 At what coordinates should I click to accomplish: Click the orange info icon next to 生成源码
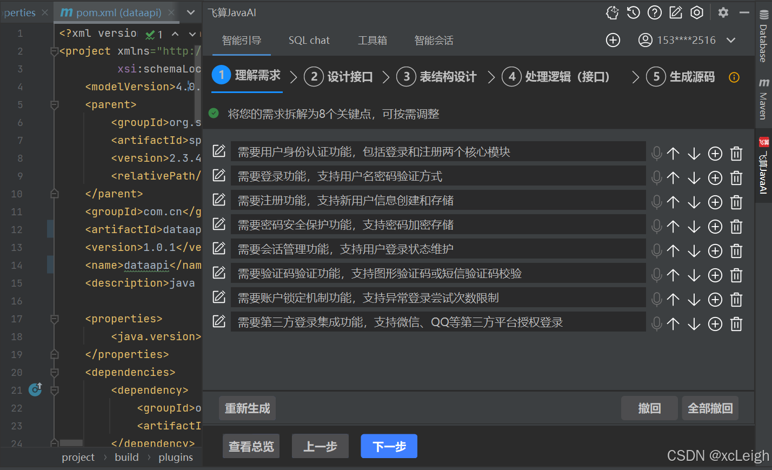coord(734,77)
